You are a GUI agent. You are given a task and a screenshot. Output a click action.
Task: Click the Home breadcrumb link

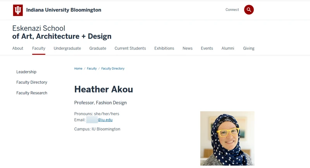[78, 68]
